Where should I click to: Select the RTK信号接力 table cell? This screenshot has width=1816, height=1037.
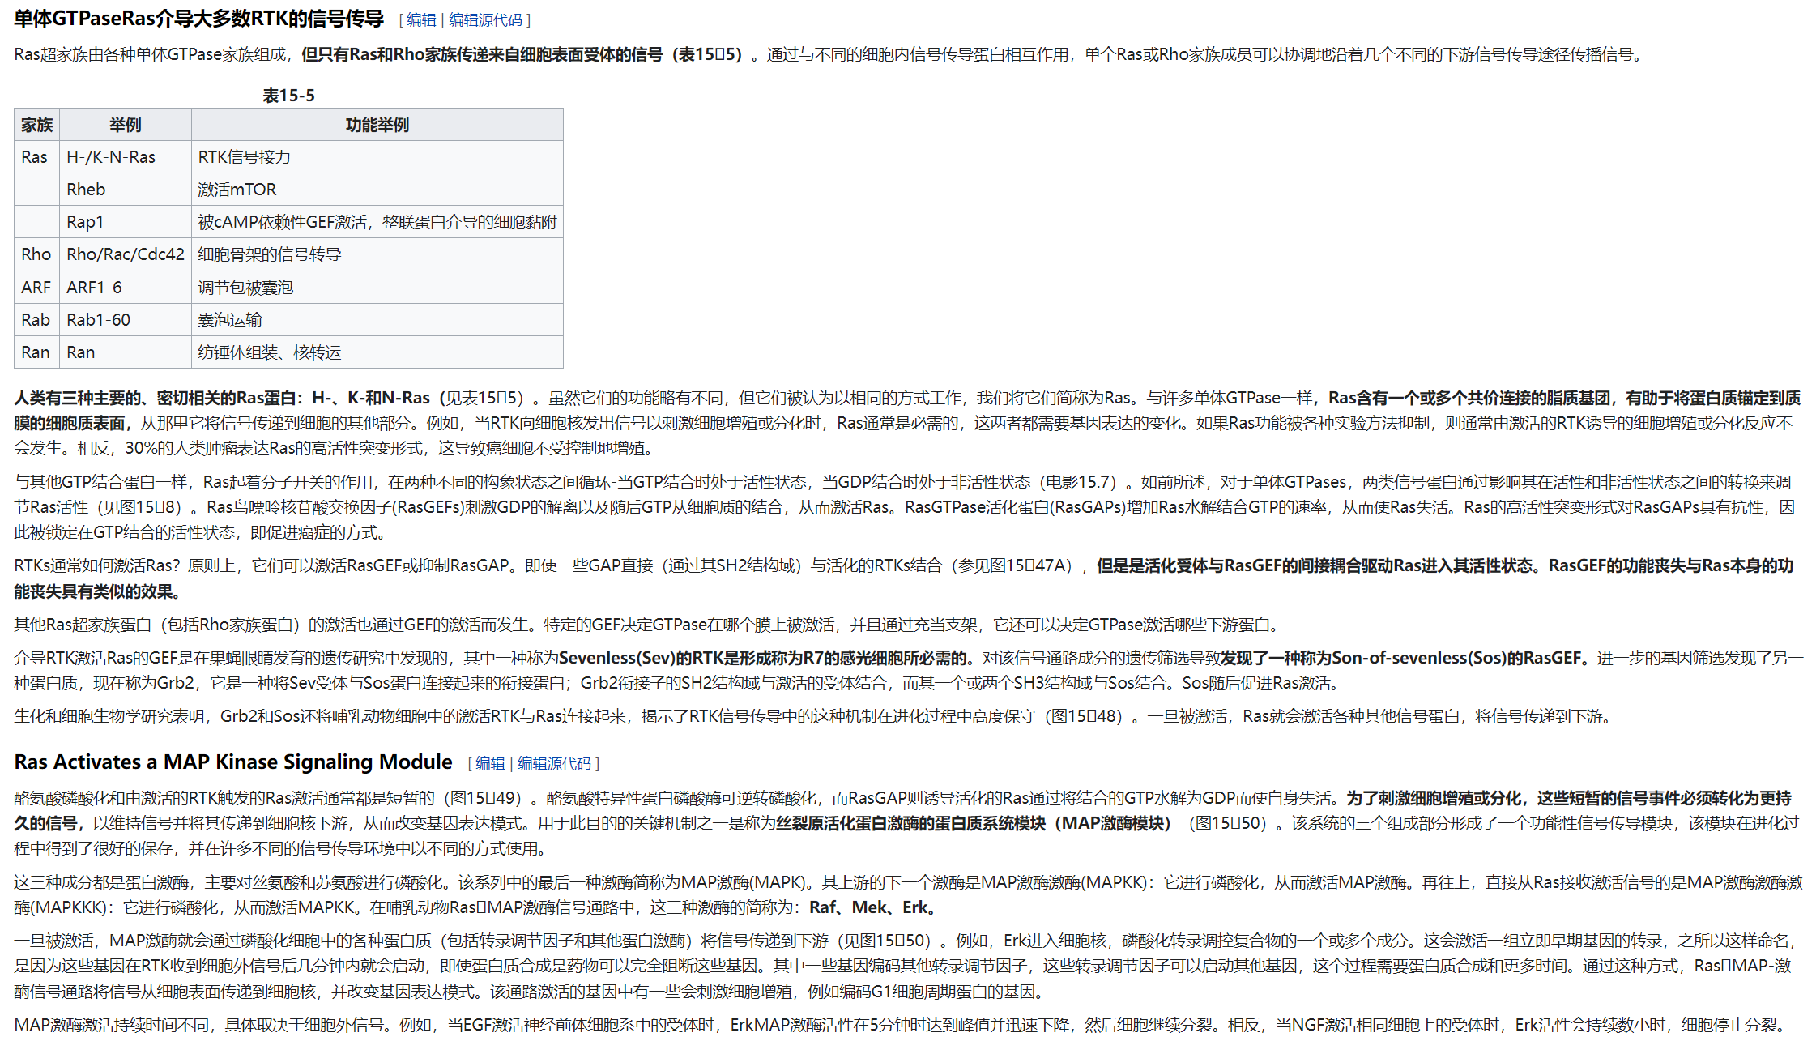pos(377,157)
